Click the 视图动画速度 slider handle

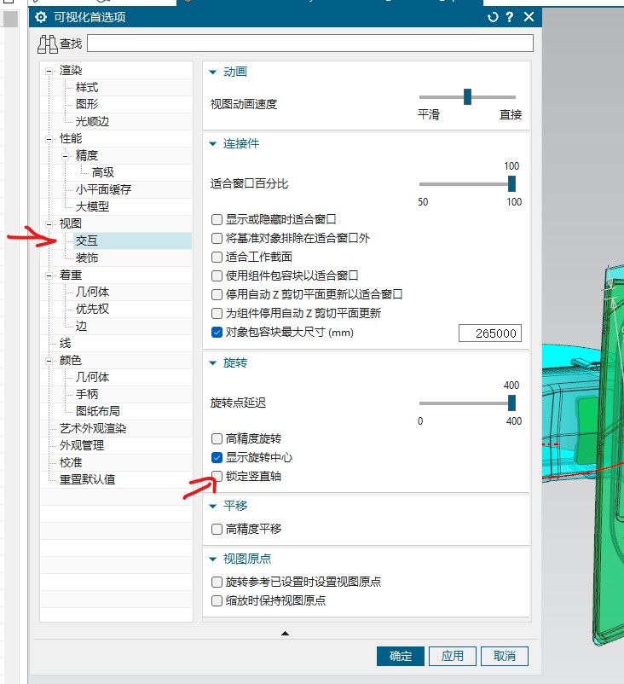(467, 97)
